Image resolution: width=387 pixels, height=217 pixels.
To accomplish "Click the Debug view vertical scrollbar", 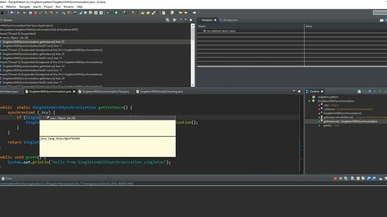I will click(193, 55).
